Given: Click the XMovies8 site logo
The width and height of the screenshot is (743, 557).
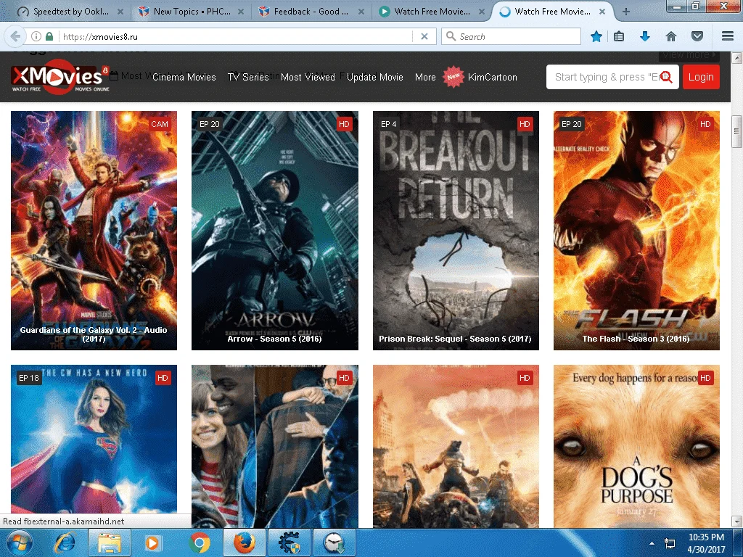Looking at the screenshot, I should pyautogui.click(x=61, y=77).
